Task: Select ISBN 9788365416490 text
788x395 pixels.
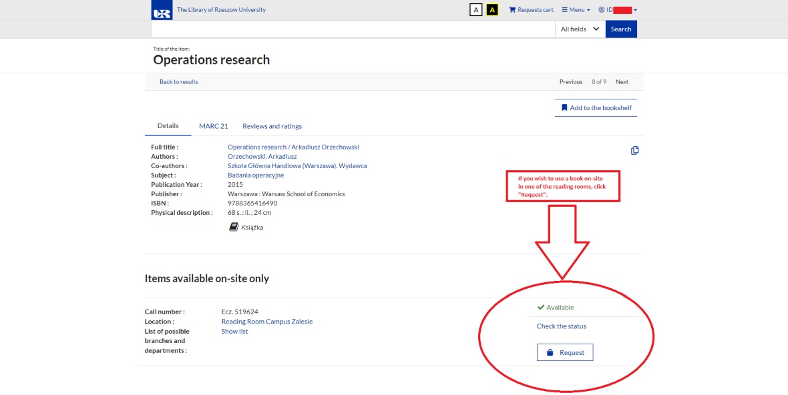Action: [252, 204]
